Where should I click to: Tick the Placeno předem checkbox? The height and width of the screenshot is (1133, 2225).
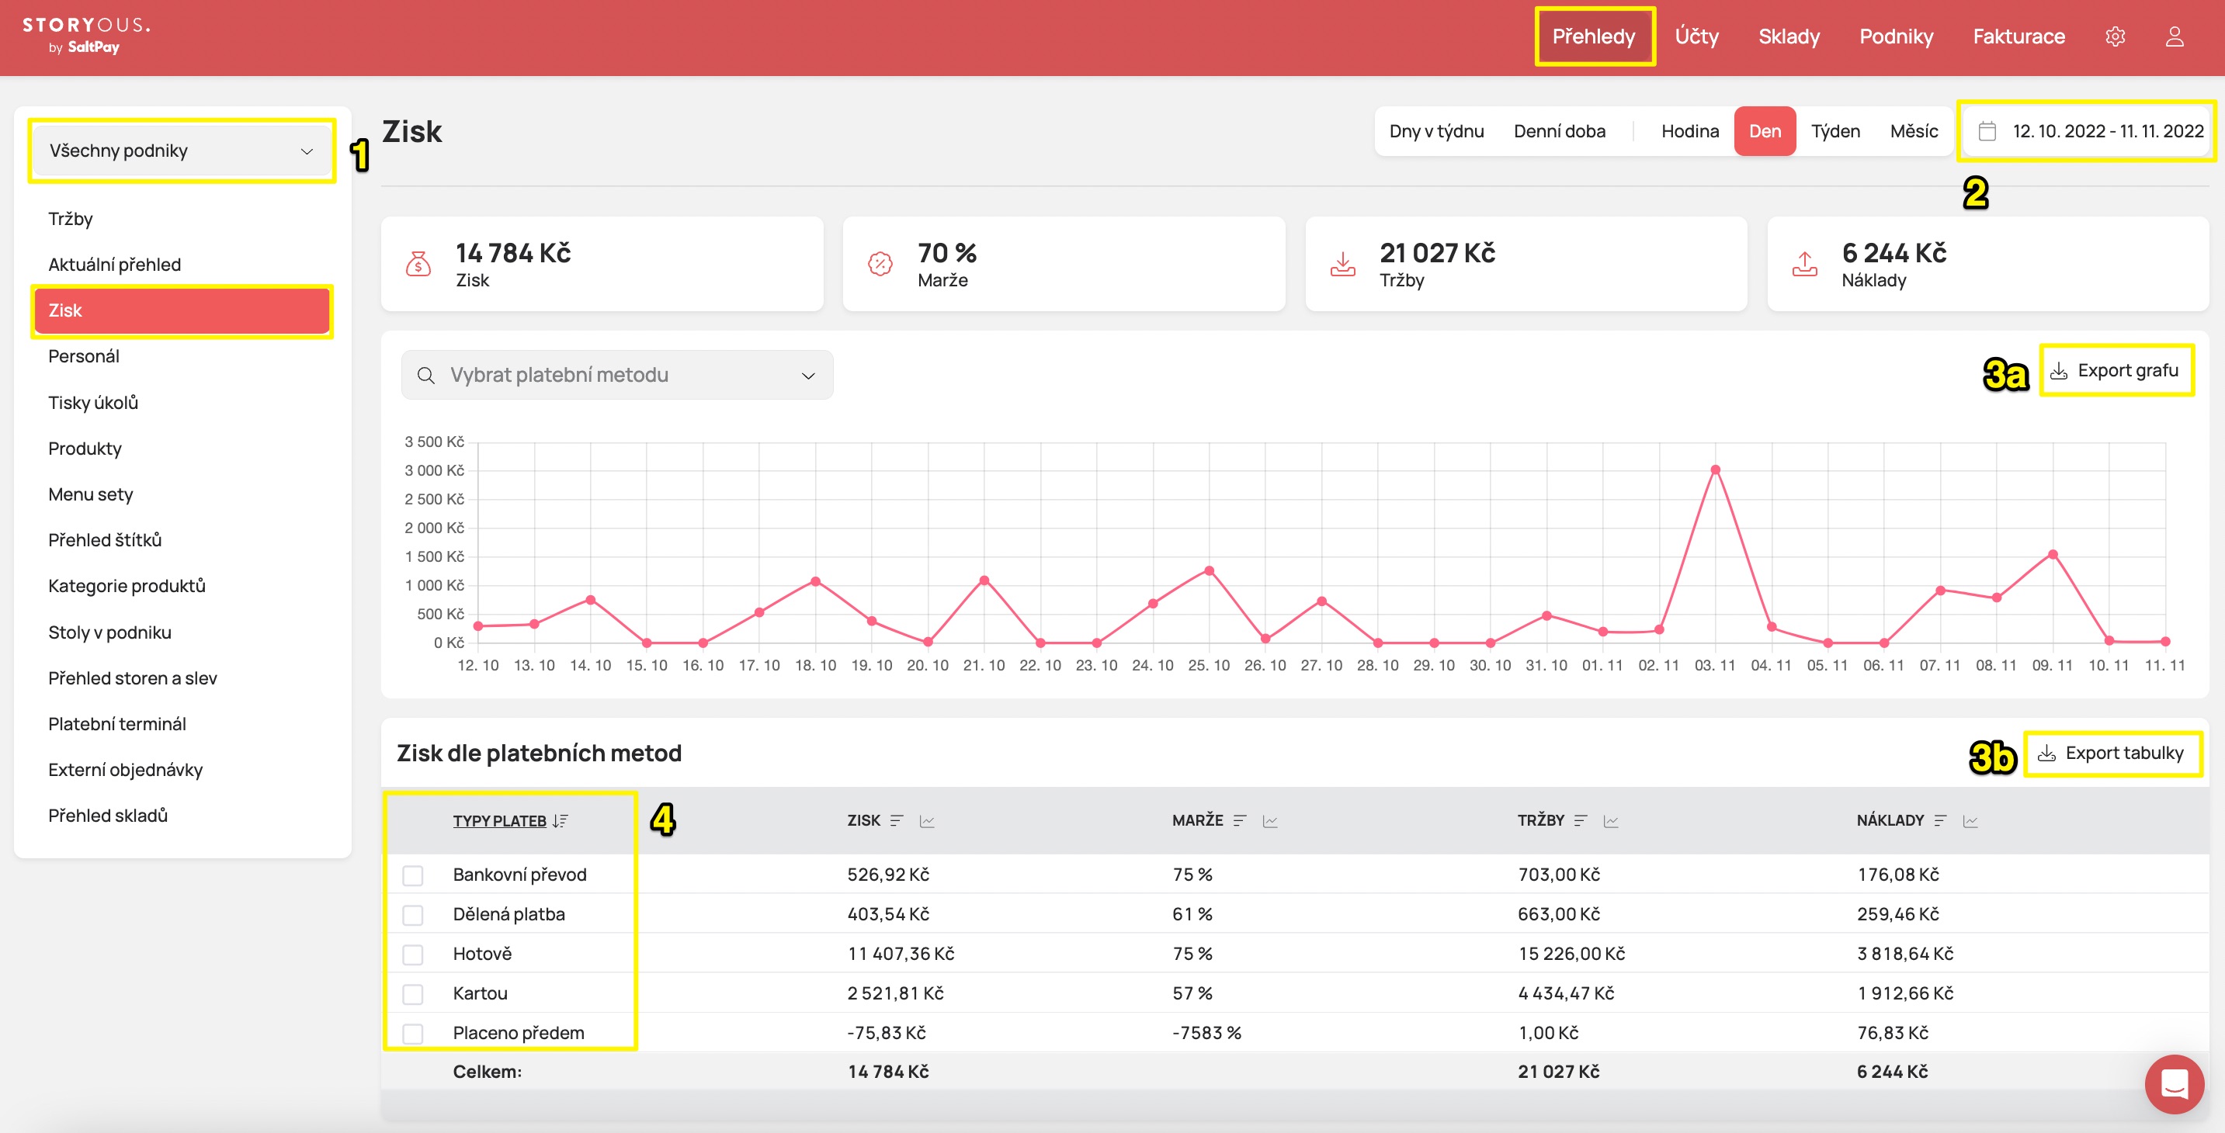tap(413, 1033)
